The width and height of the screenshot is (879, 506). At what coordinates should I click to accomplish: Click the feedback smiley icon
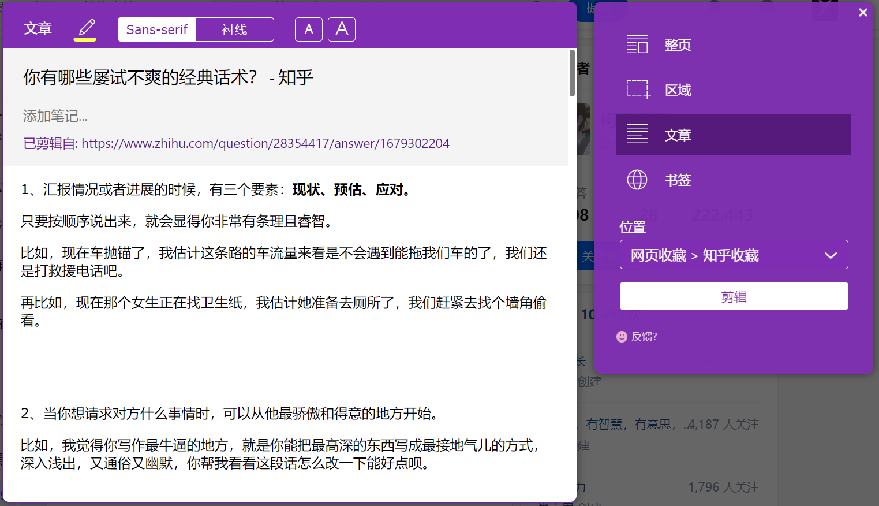coord(622,337)
